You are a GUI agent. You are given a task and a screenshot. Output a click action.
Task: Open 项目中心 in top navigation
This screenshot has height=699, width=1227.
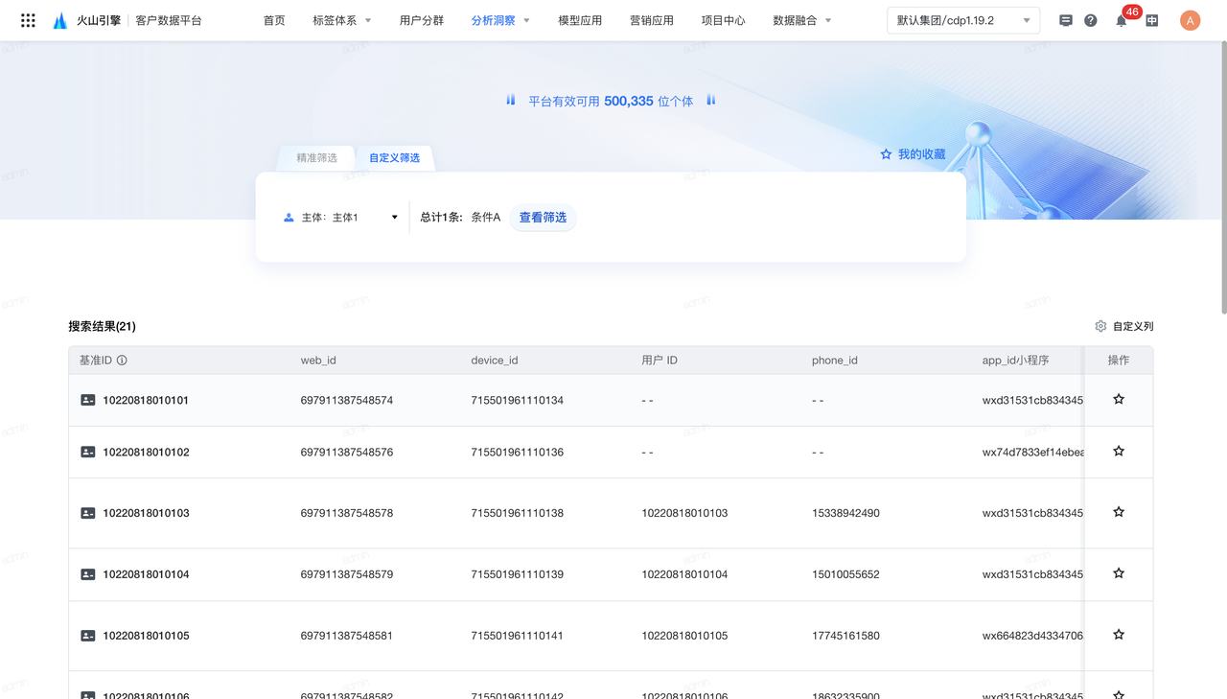point(723,20)
